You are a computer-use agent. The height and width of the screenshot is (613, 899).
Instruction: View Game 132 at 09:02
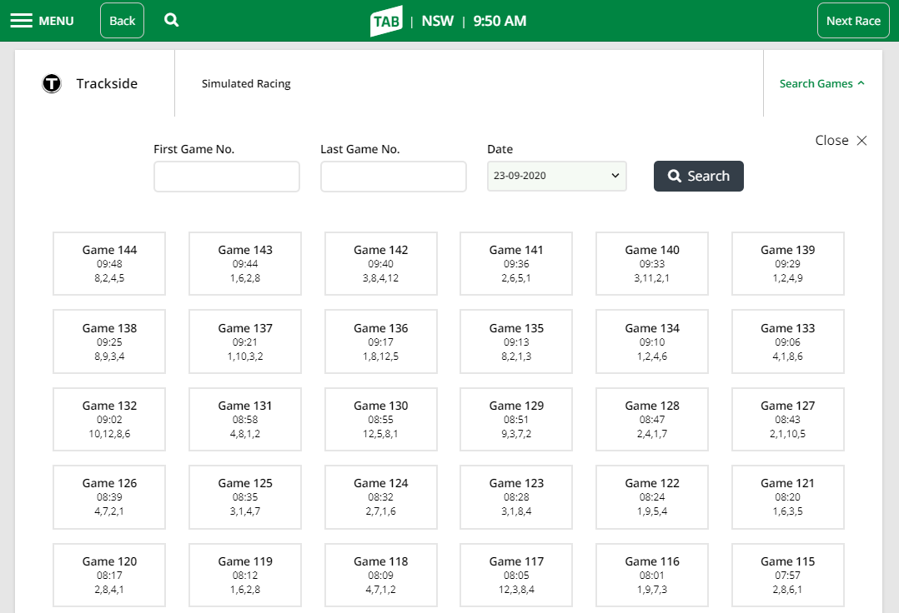[x=109, y=420]
